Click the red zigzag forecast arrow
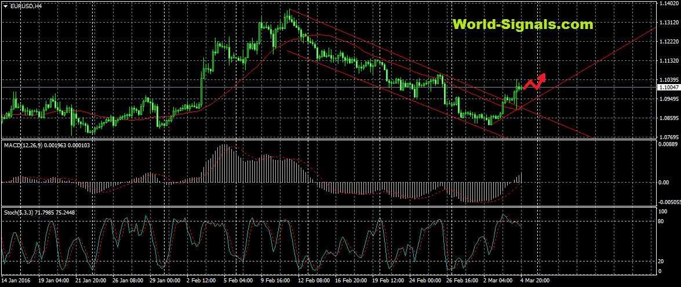The height and width of the screenshot is (287, 681). click(x=534, y=82)
